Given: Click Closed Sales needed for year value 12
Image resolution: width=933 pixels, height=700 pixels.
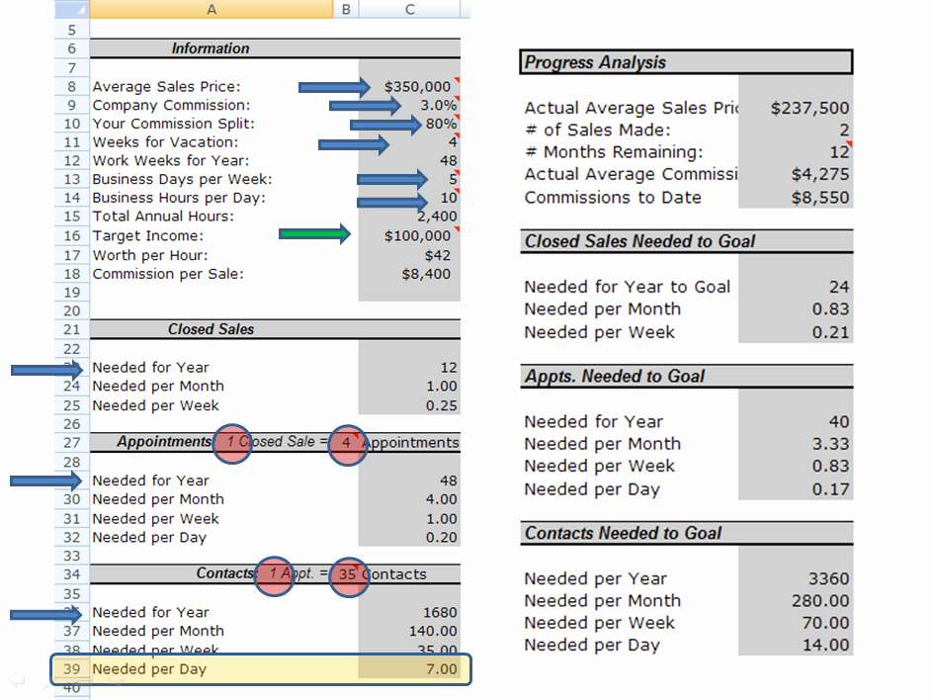Looking at the screenshot, I should (409, 367).
